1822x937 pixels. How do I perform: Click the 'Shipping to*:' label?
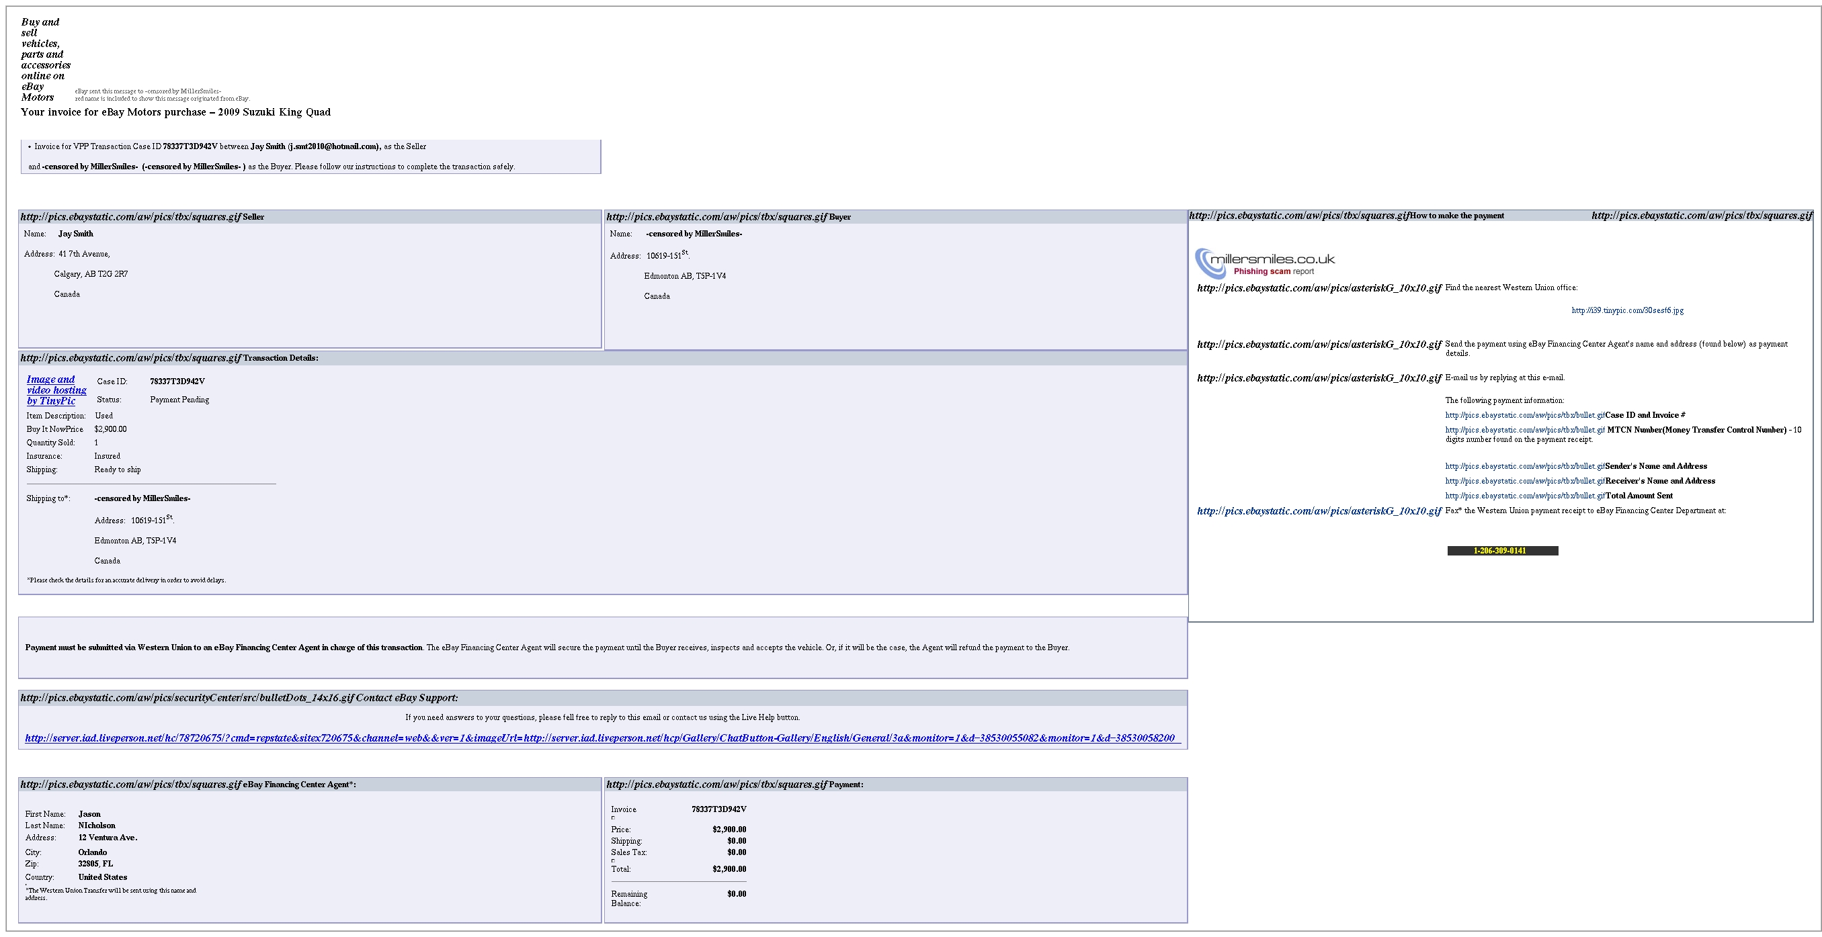pyautogui.click(x=48, y=499)
